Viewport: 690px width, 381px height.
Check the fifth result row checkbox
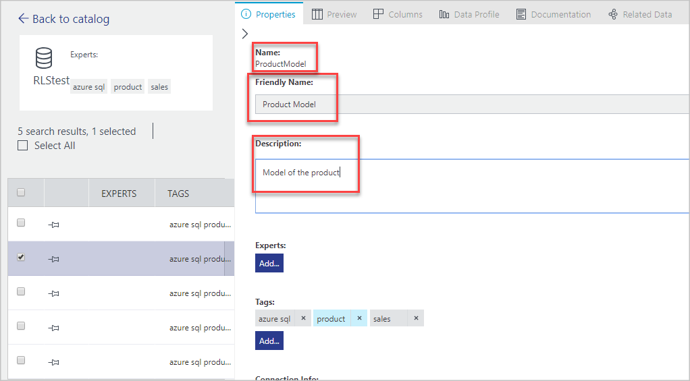(x=21, y=360)
